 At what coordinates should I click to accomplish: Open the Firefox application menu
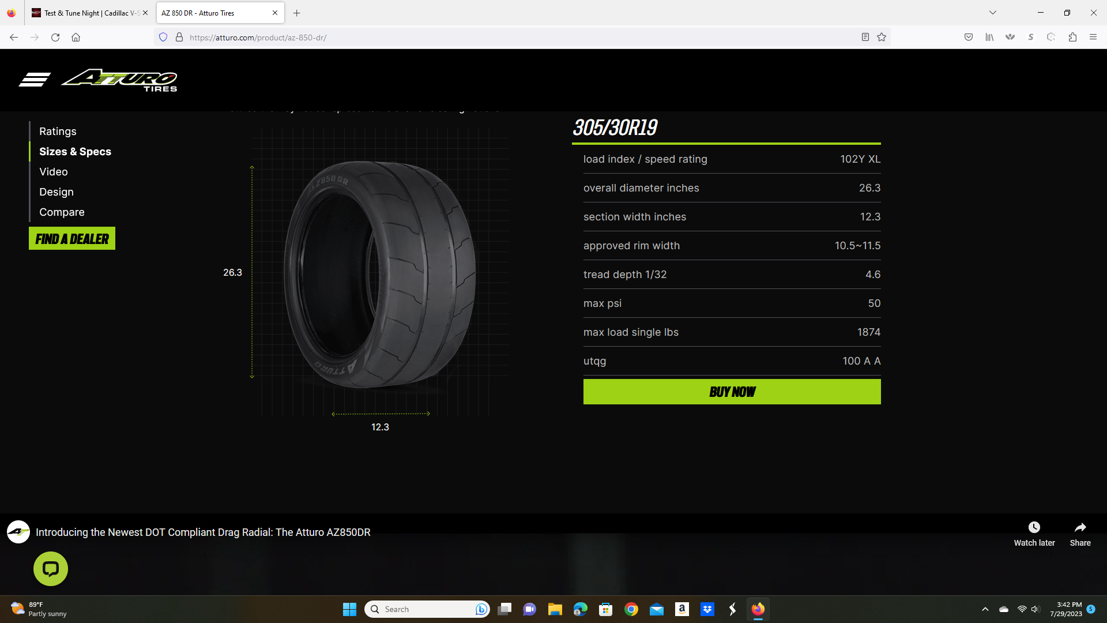click(1093, 37)
